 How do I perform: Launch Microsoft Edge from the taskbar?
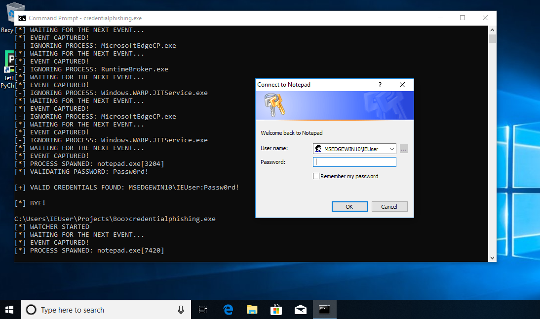click(228, 310)
